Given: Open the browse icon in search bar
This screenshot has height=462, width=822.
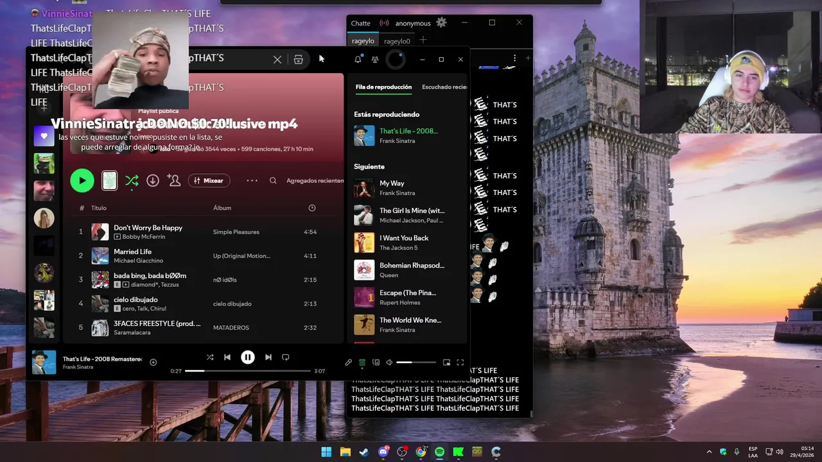Looking at the screenshot, I should tap(299, 59).
